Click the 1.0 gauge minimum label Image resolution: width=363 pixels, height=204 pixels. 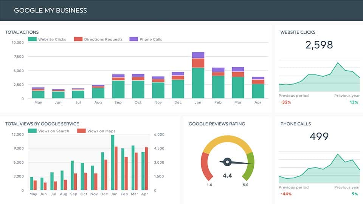tap(209, 185)
